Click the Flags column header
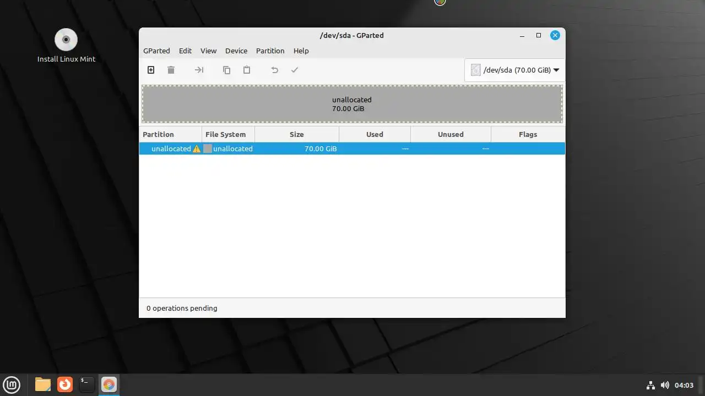The image size is (705, 396). [x=528, y=134]
